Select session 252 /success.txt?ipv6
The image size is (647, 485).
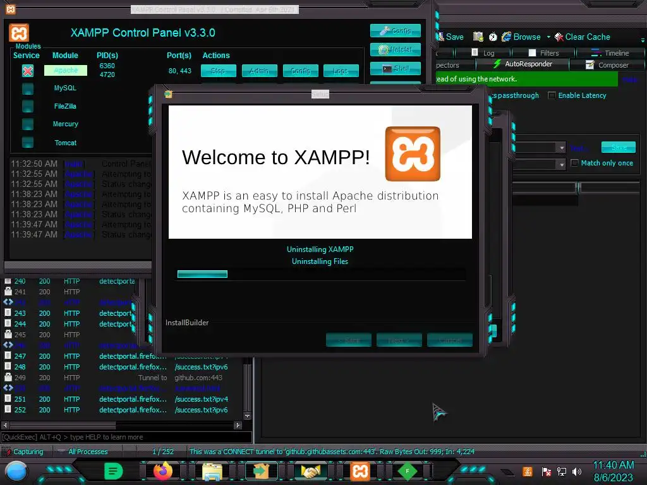123,410
